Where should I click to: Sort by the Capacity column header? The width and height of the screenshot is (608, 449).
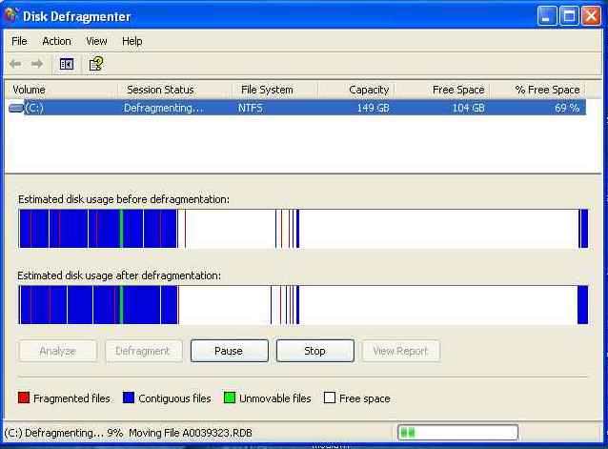point(356,90)
